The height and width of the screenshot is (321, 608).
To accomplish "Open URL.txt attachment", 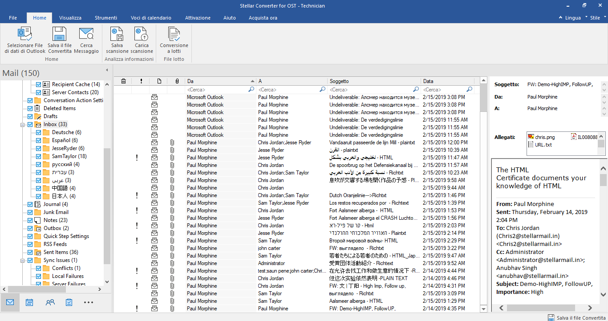I will pos(540,145).
